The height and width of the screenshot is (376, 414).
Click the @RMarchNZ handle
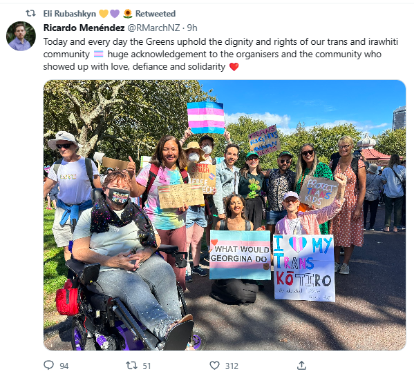pyautogui.click(x=153, y=28)
